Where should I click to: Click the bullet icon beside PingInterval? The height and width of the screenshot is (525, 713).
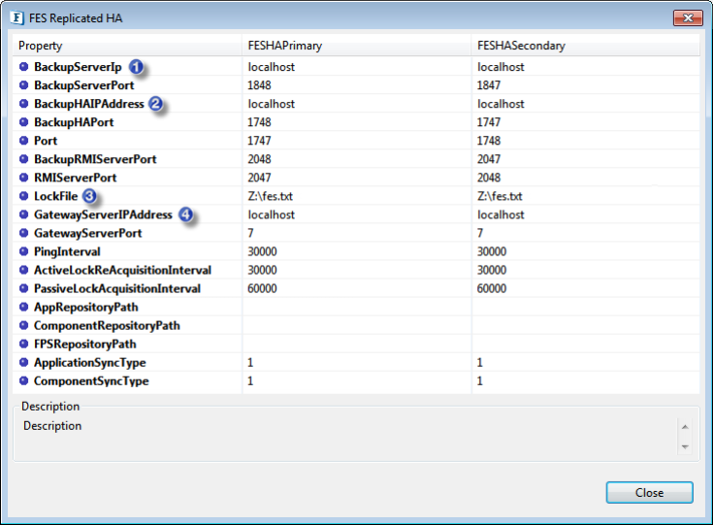[24, 251]
